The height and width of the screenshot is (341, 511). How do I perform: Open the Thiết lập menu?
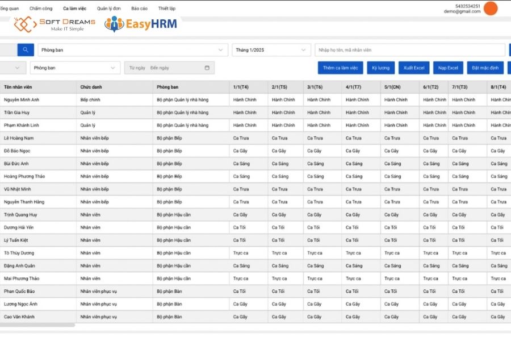point(166,9)
